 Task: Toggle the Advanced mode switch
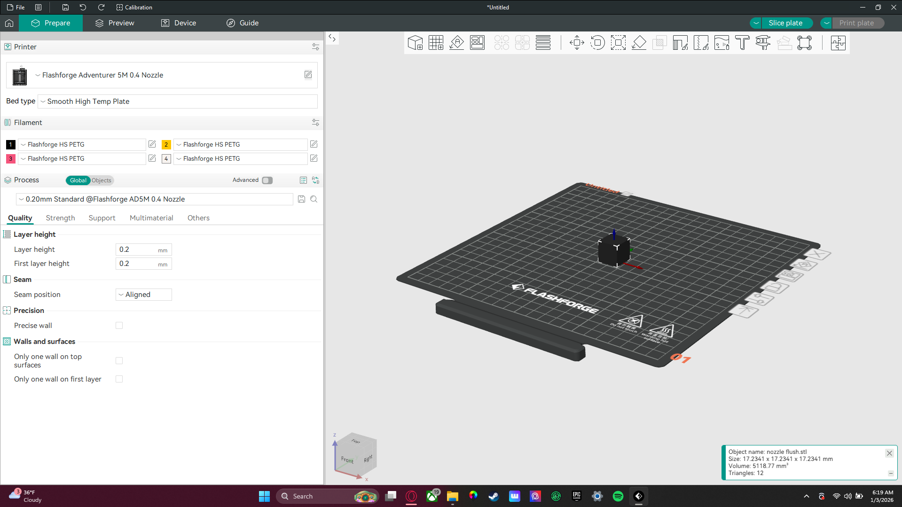point(267,180)
